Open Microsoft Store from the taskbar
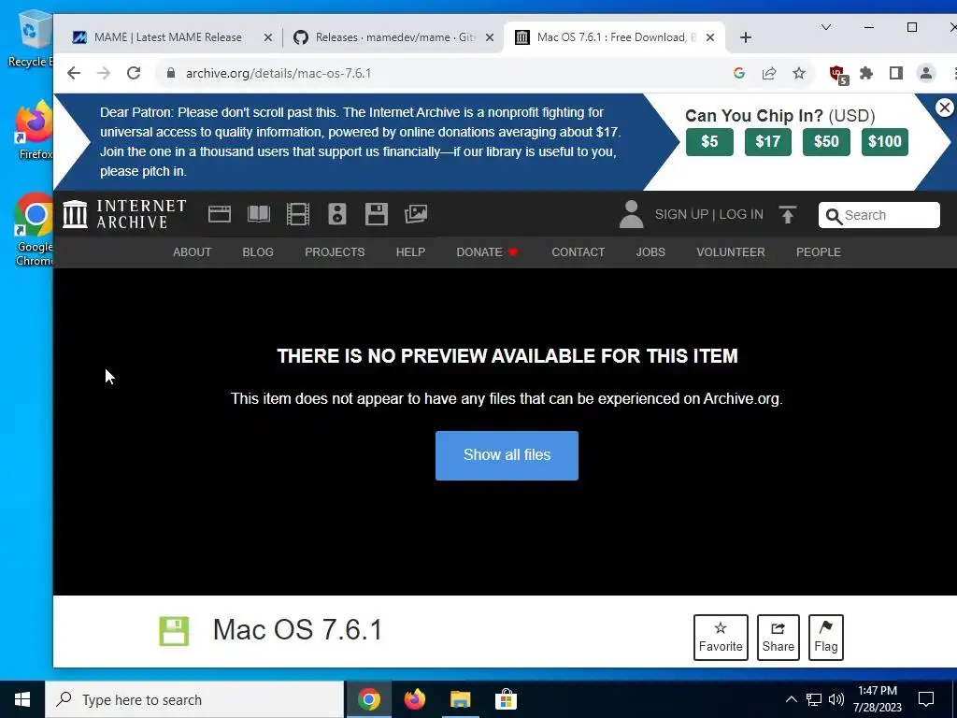The width and height of the screenshot is (957, 718). [506, 699]
